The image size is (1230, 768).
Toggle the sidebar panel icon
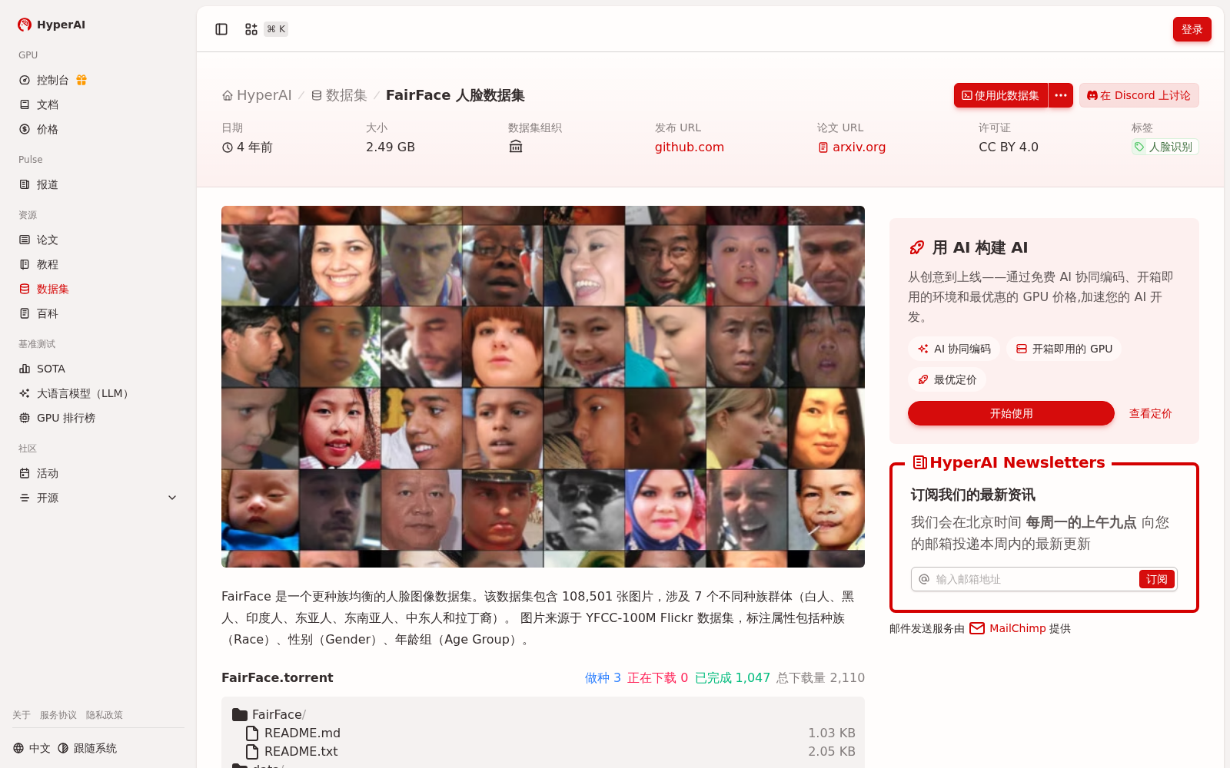coord(221,29)
